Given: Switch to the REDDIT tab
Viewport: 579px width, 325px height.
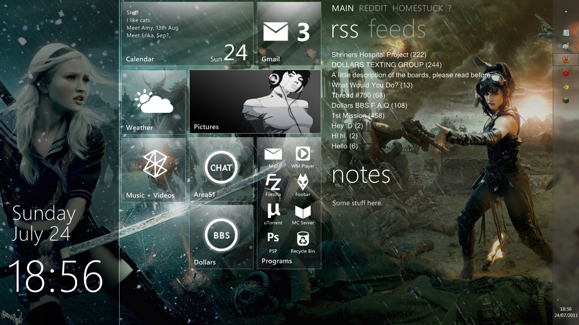Looking at the screenshot, I should 373,8.
